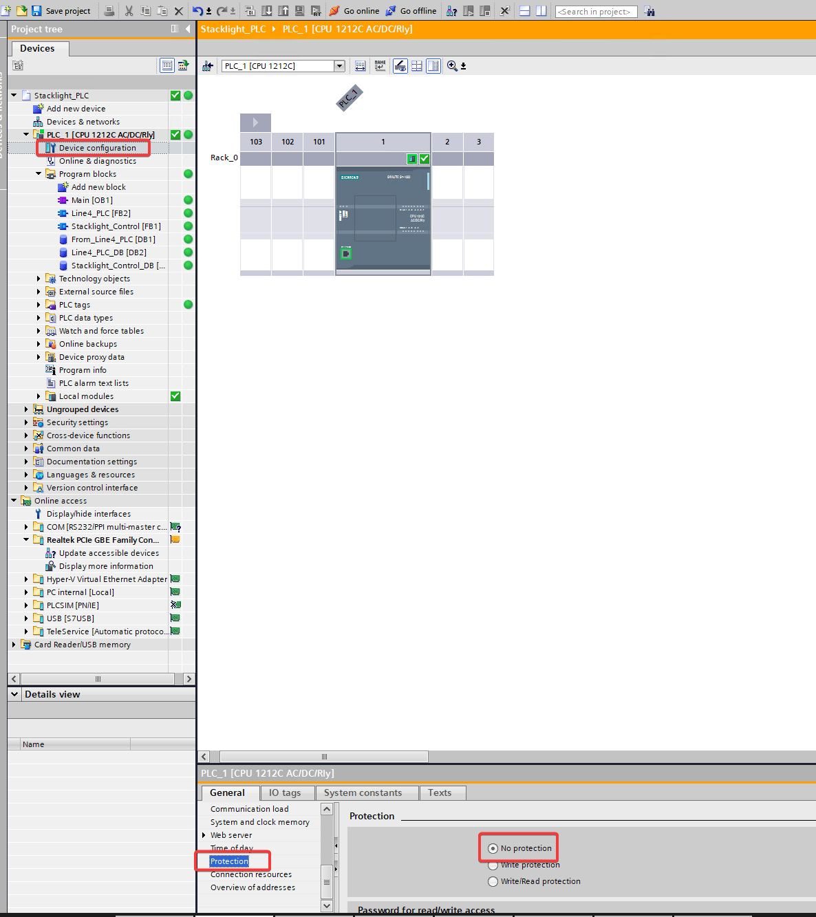Expand the Technology objects node
Image resolution: width=816 pixels, height=917 pixels.
pos(39,278)
